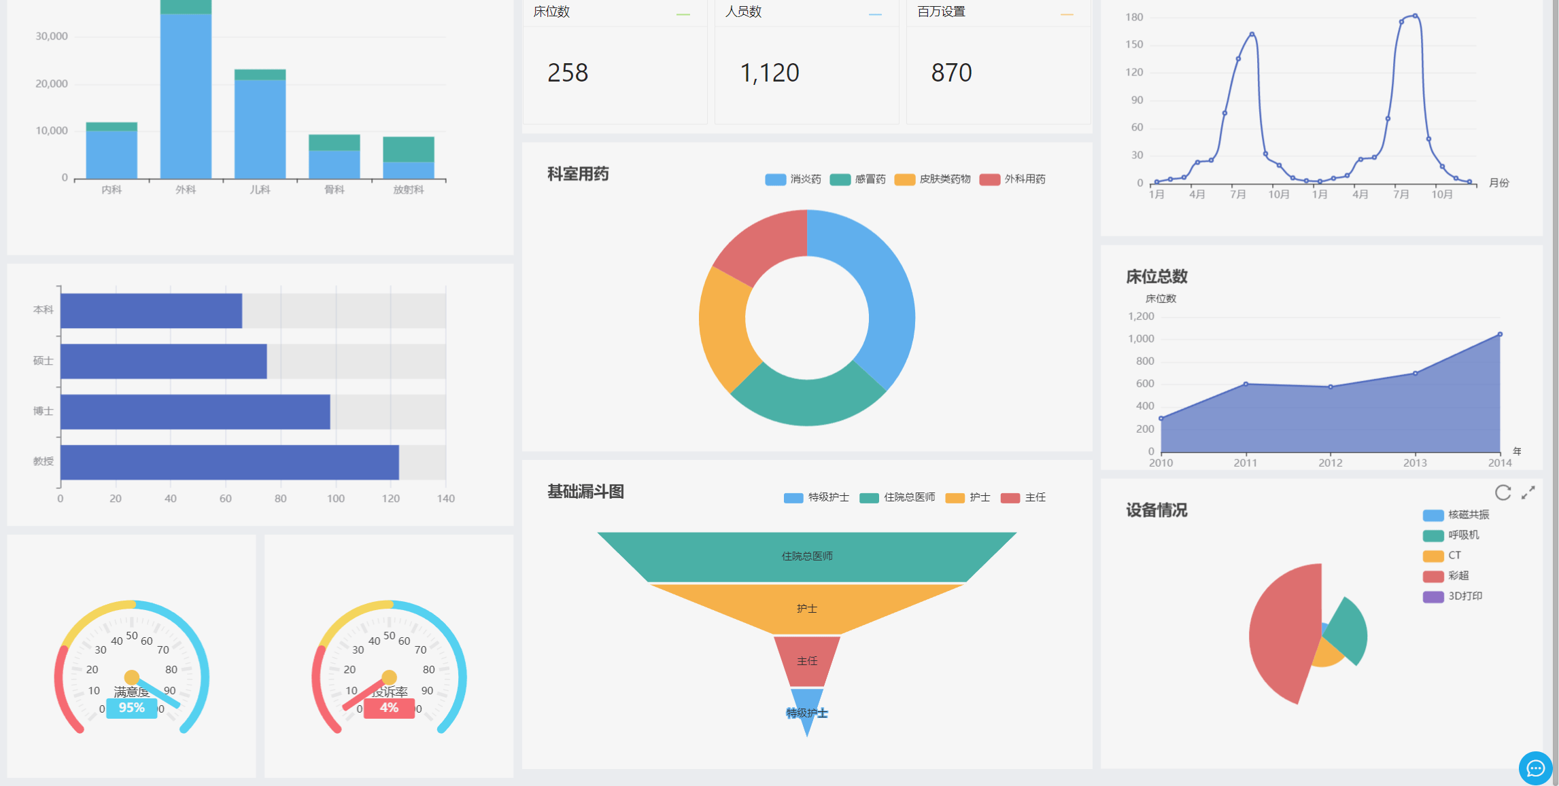Click the 教授 horizontal bar

(230, 463)
